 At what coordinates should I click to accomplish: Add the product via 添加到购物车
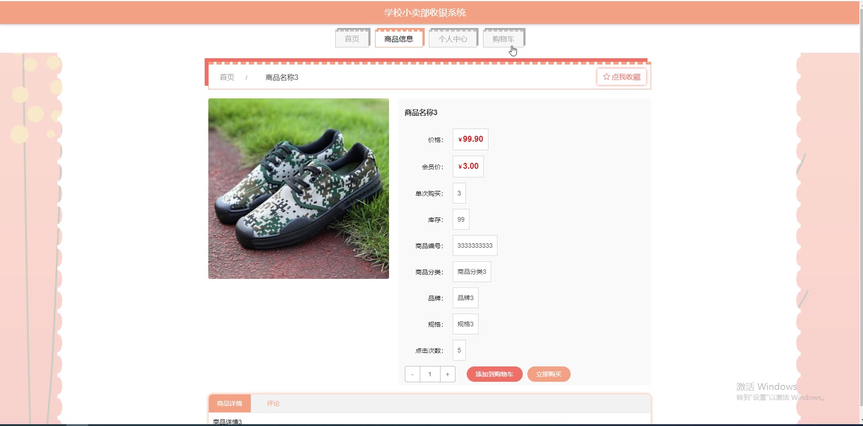tap(494, 374)
